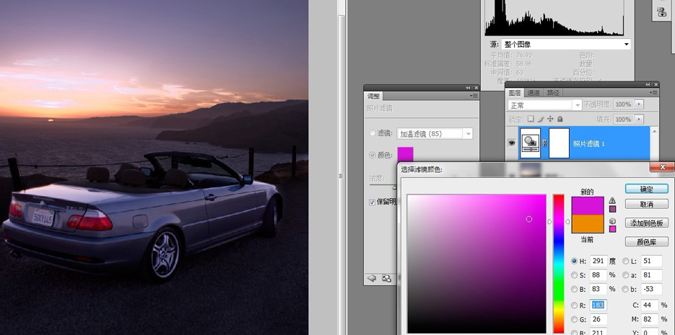Open the 不透明度 opacity slider arrow
675x335 pixels.
[x=640, y=104]
